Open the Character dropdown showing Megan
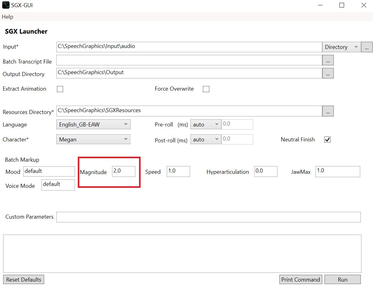373x285 pixels. (x=93, y=140)
